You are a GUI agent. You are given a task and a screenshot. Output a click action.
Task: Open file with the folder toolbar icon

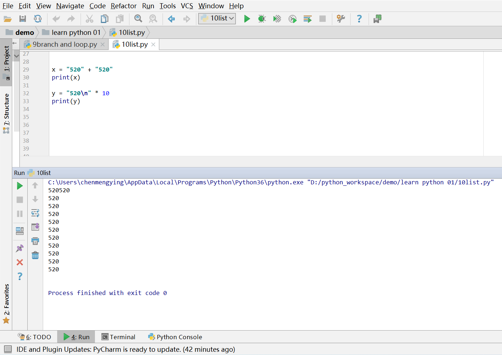[8, 19]
